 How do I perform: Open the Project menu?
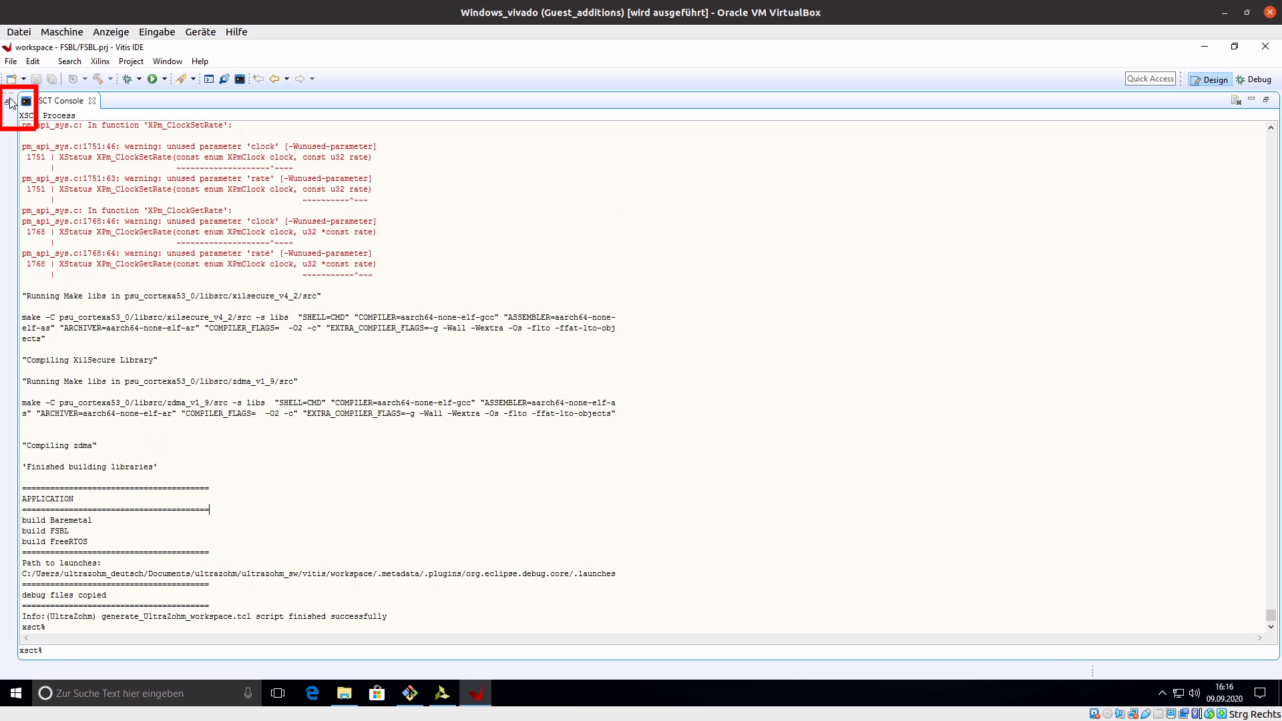coord(131,61)
